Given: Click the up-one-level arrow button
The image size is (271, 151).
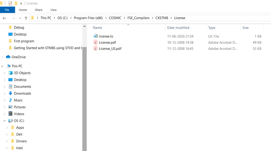Looking at the screenshot, I should pyautogui.click(x=26, y=18).
